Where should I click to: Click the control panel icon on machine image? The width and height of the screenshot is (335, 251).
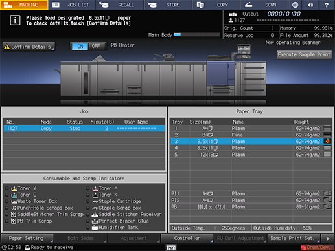click(x=244, y=51)
